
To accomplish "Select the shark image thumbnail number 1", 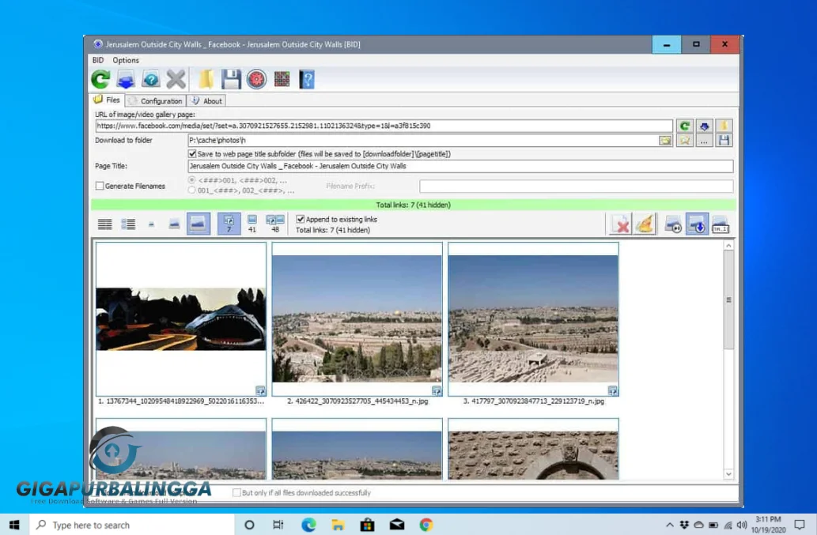I will (181, 319).
